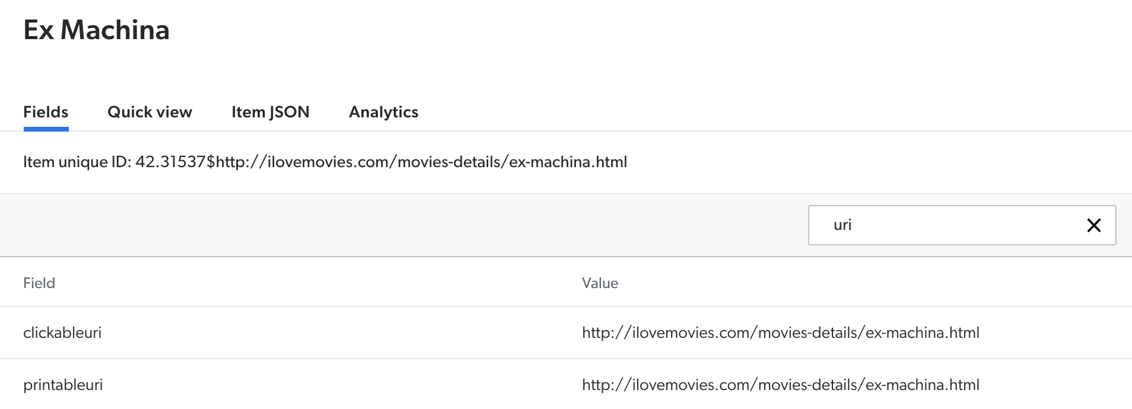
Task: Click the clickableuri field name
Action: click(x=62, y=333)
